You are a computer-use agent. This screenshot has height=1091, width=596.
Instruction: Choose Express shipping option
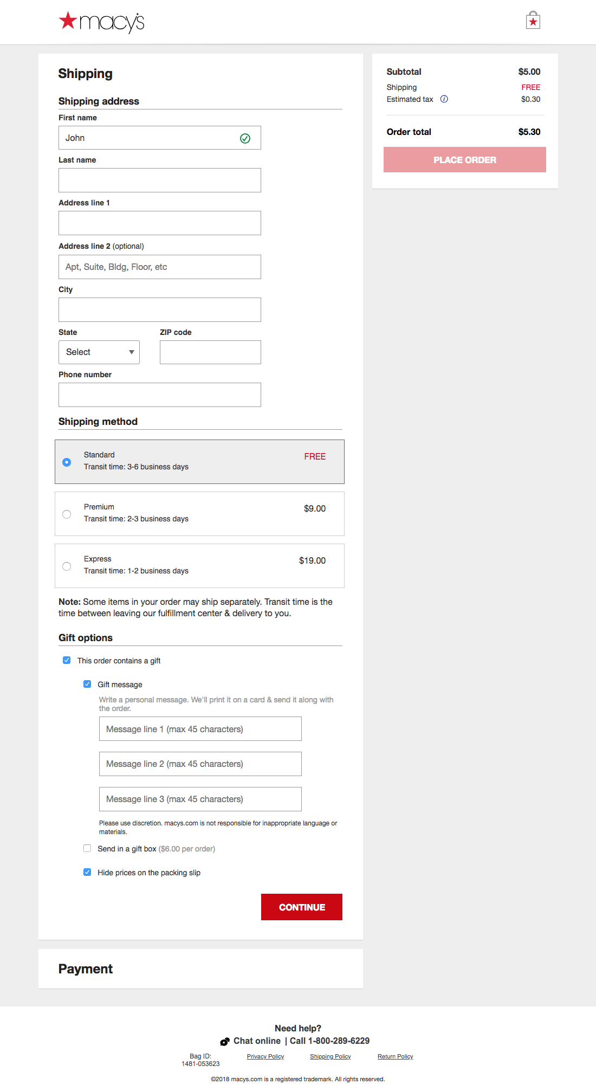(67, 566)
